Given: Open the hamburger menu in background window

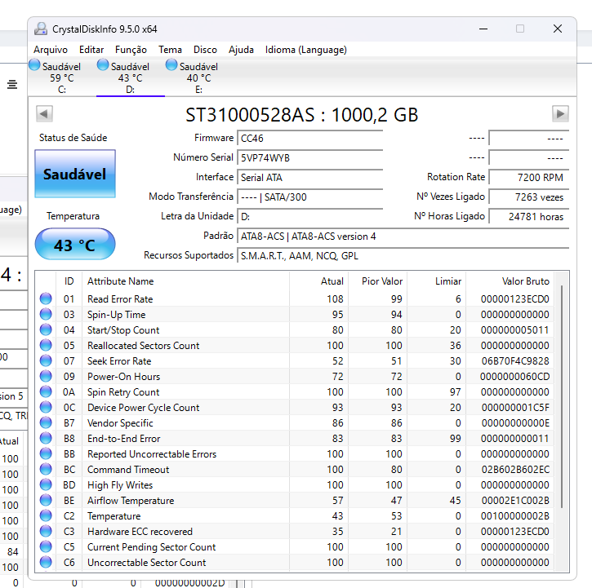Looking at the screenshot, I should 12,85.
